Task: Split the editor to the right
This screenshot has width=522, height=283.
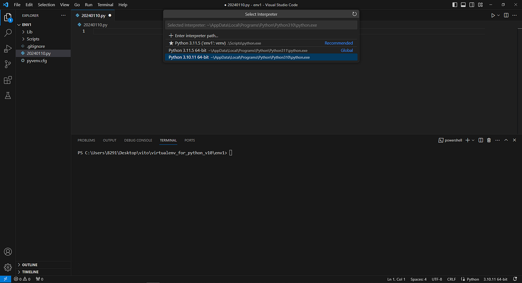Action: (506, 15)
